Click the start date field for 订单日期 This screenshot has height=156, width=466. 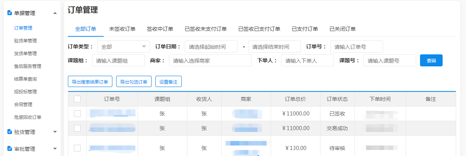tap(211, 46)
